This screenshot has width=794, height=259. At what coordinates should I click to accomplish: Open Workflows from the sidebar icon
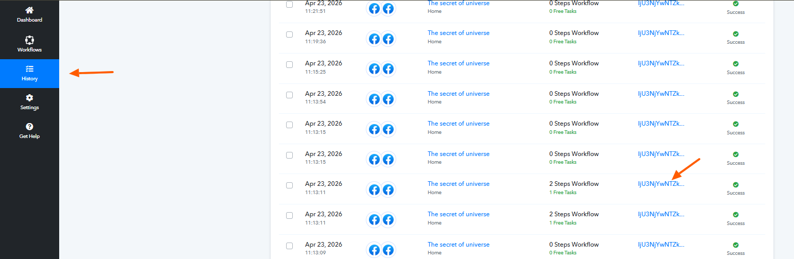click(x=29, y=40)
